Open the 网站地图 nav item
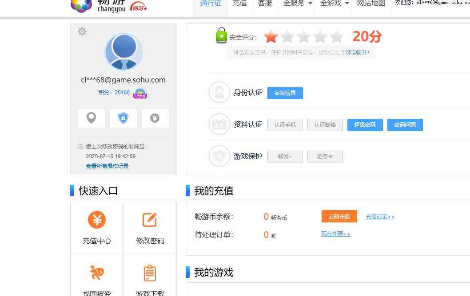Viewport: 470px width, 296px height. (371, 4)
